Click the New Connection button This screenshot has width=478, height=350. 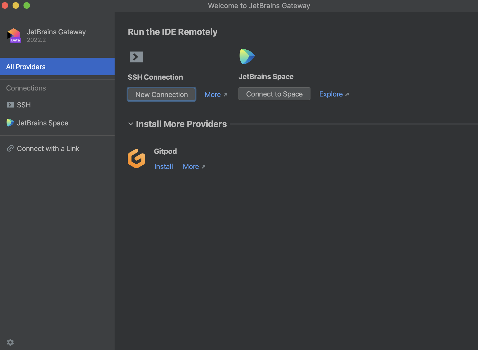(162, 94)
